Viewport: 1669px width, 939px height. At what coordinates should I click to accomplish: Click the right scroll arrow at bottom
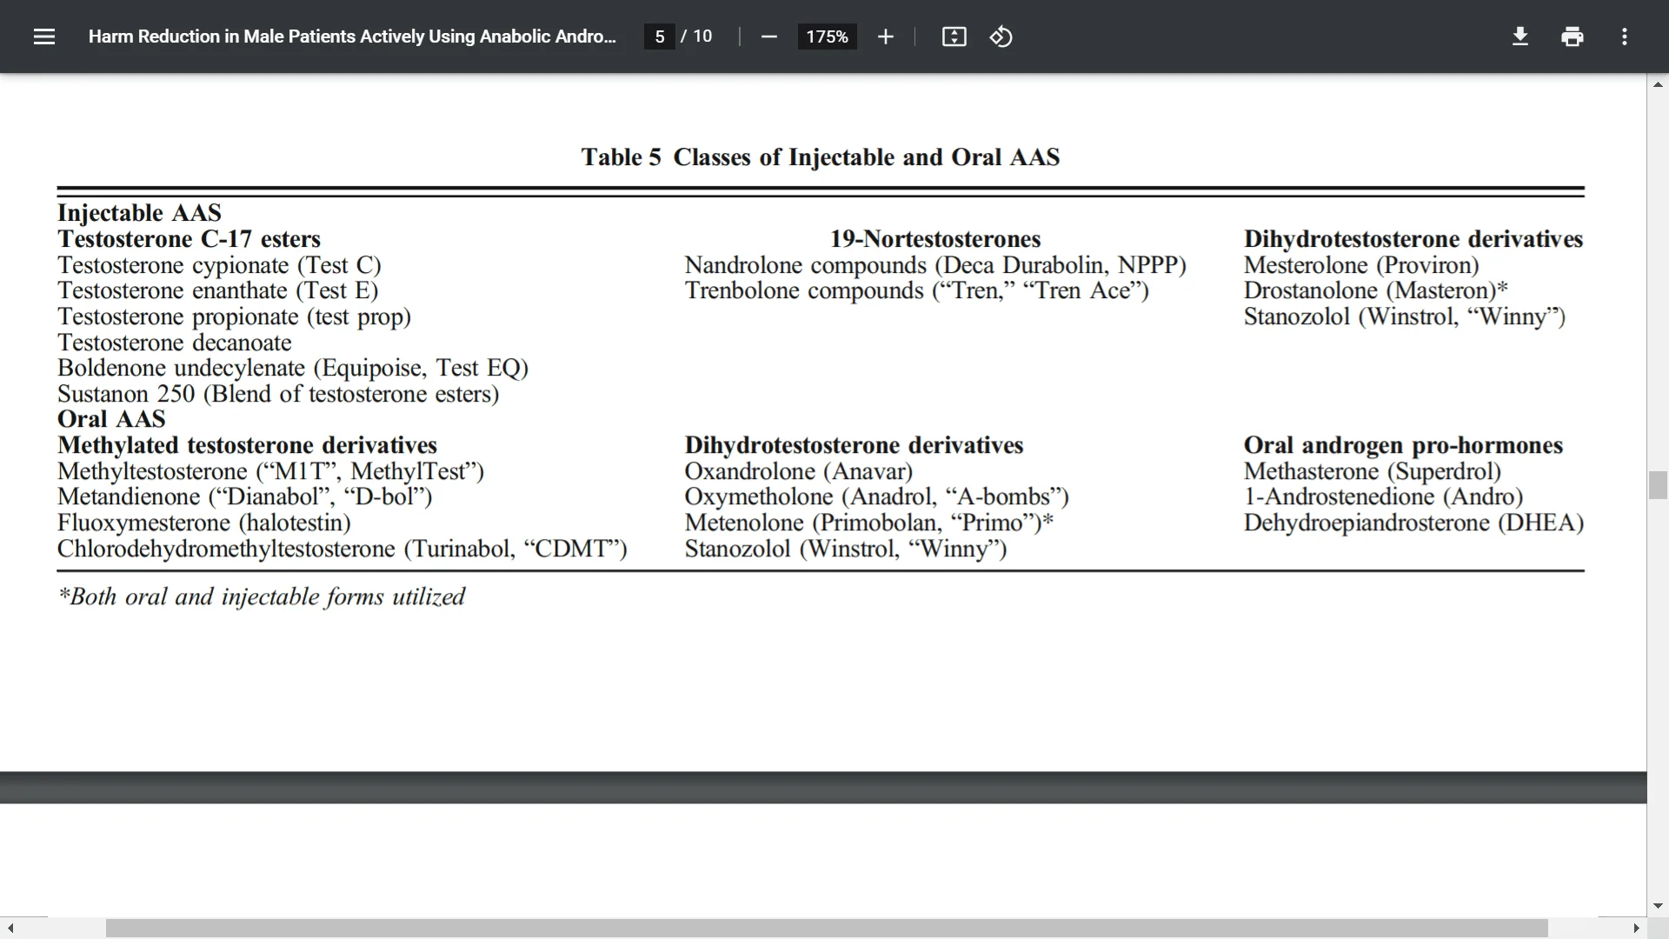(1636, 926)
